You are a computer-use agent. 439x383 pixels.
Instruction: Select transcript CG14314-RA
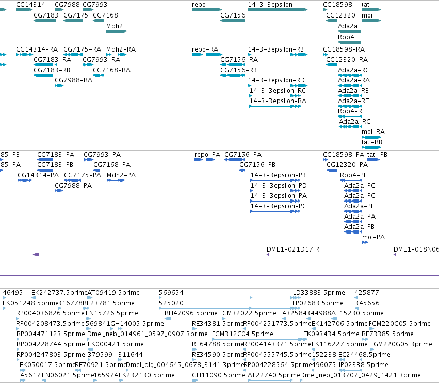24,55
